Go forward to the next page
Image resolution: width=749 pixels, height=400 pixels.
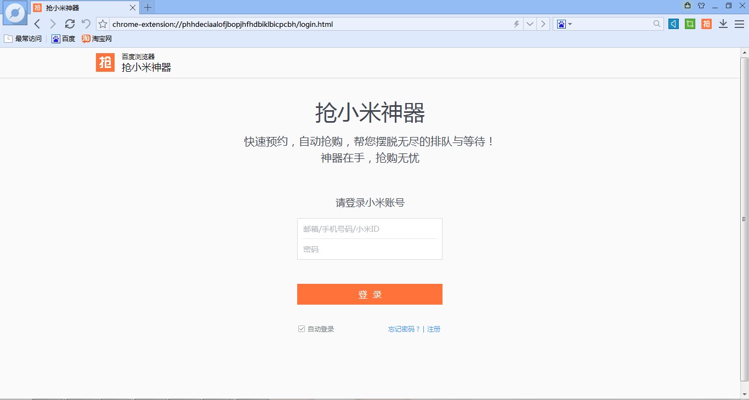click(x=53, y=24)
